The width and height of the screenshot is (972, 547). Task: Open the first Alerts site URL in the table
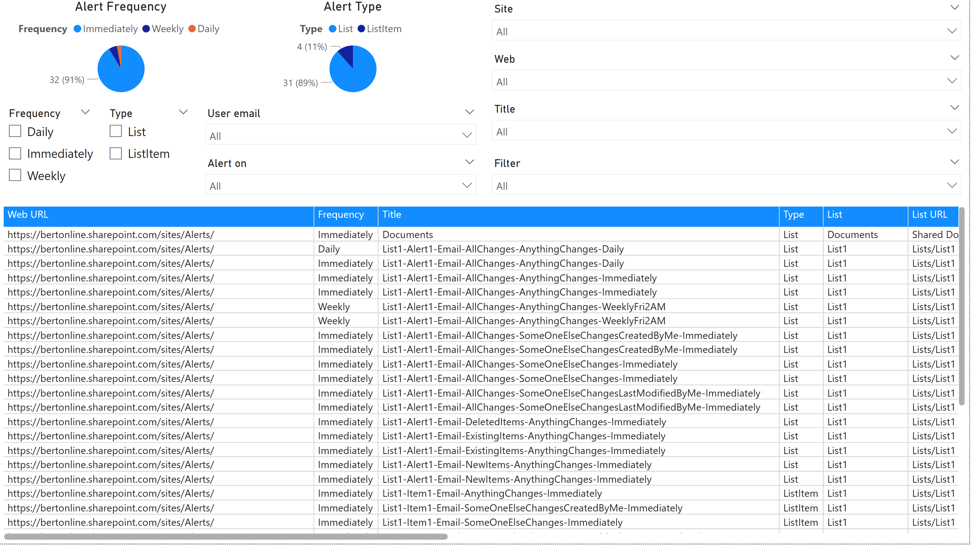pos(110,234)
